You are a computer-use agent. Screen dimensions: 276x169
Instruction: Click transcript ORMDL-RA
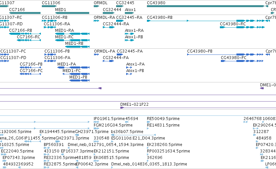click(x=104, y=18)
